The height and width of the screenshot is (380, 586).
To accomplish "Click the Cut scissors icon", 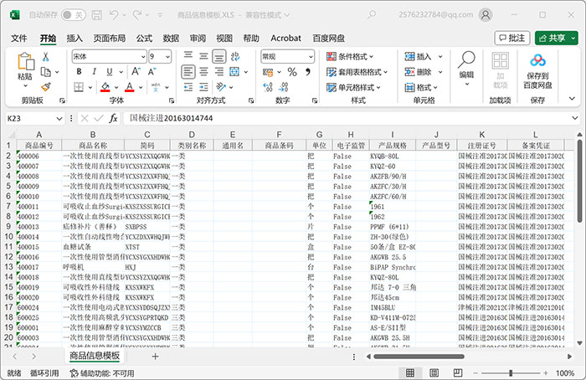I will pyautogui.click(x=46, y=57).
